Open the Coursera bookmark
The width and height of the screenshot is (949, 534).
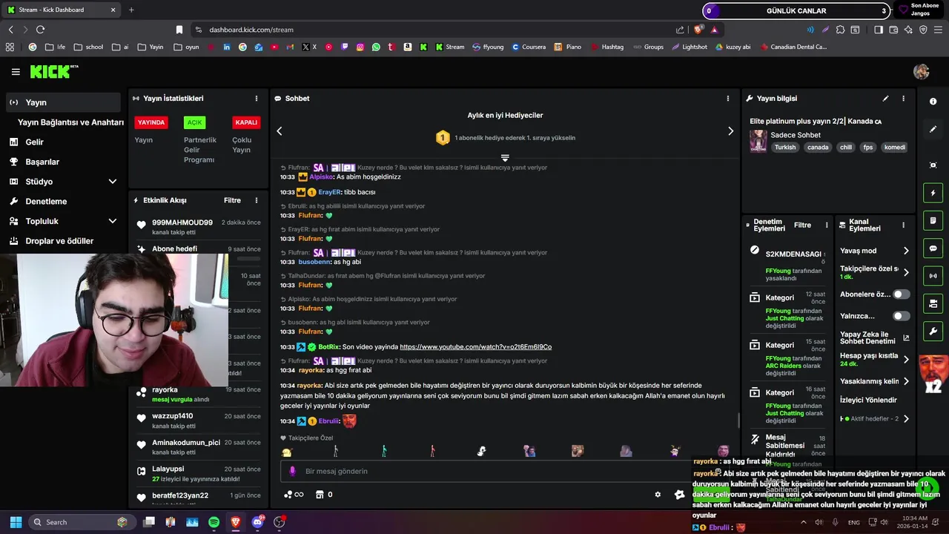(x=528, y=47)
